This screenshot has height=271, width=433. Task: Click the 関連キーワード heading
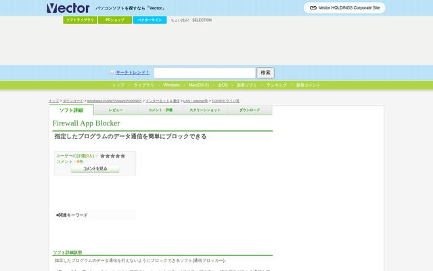point(72,215)
